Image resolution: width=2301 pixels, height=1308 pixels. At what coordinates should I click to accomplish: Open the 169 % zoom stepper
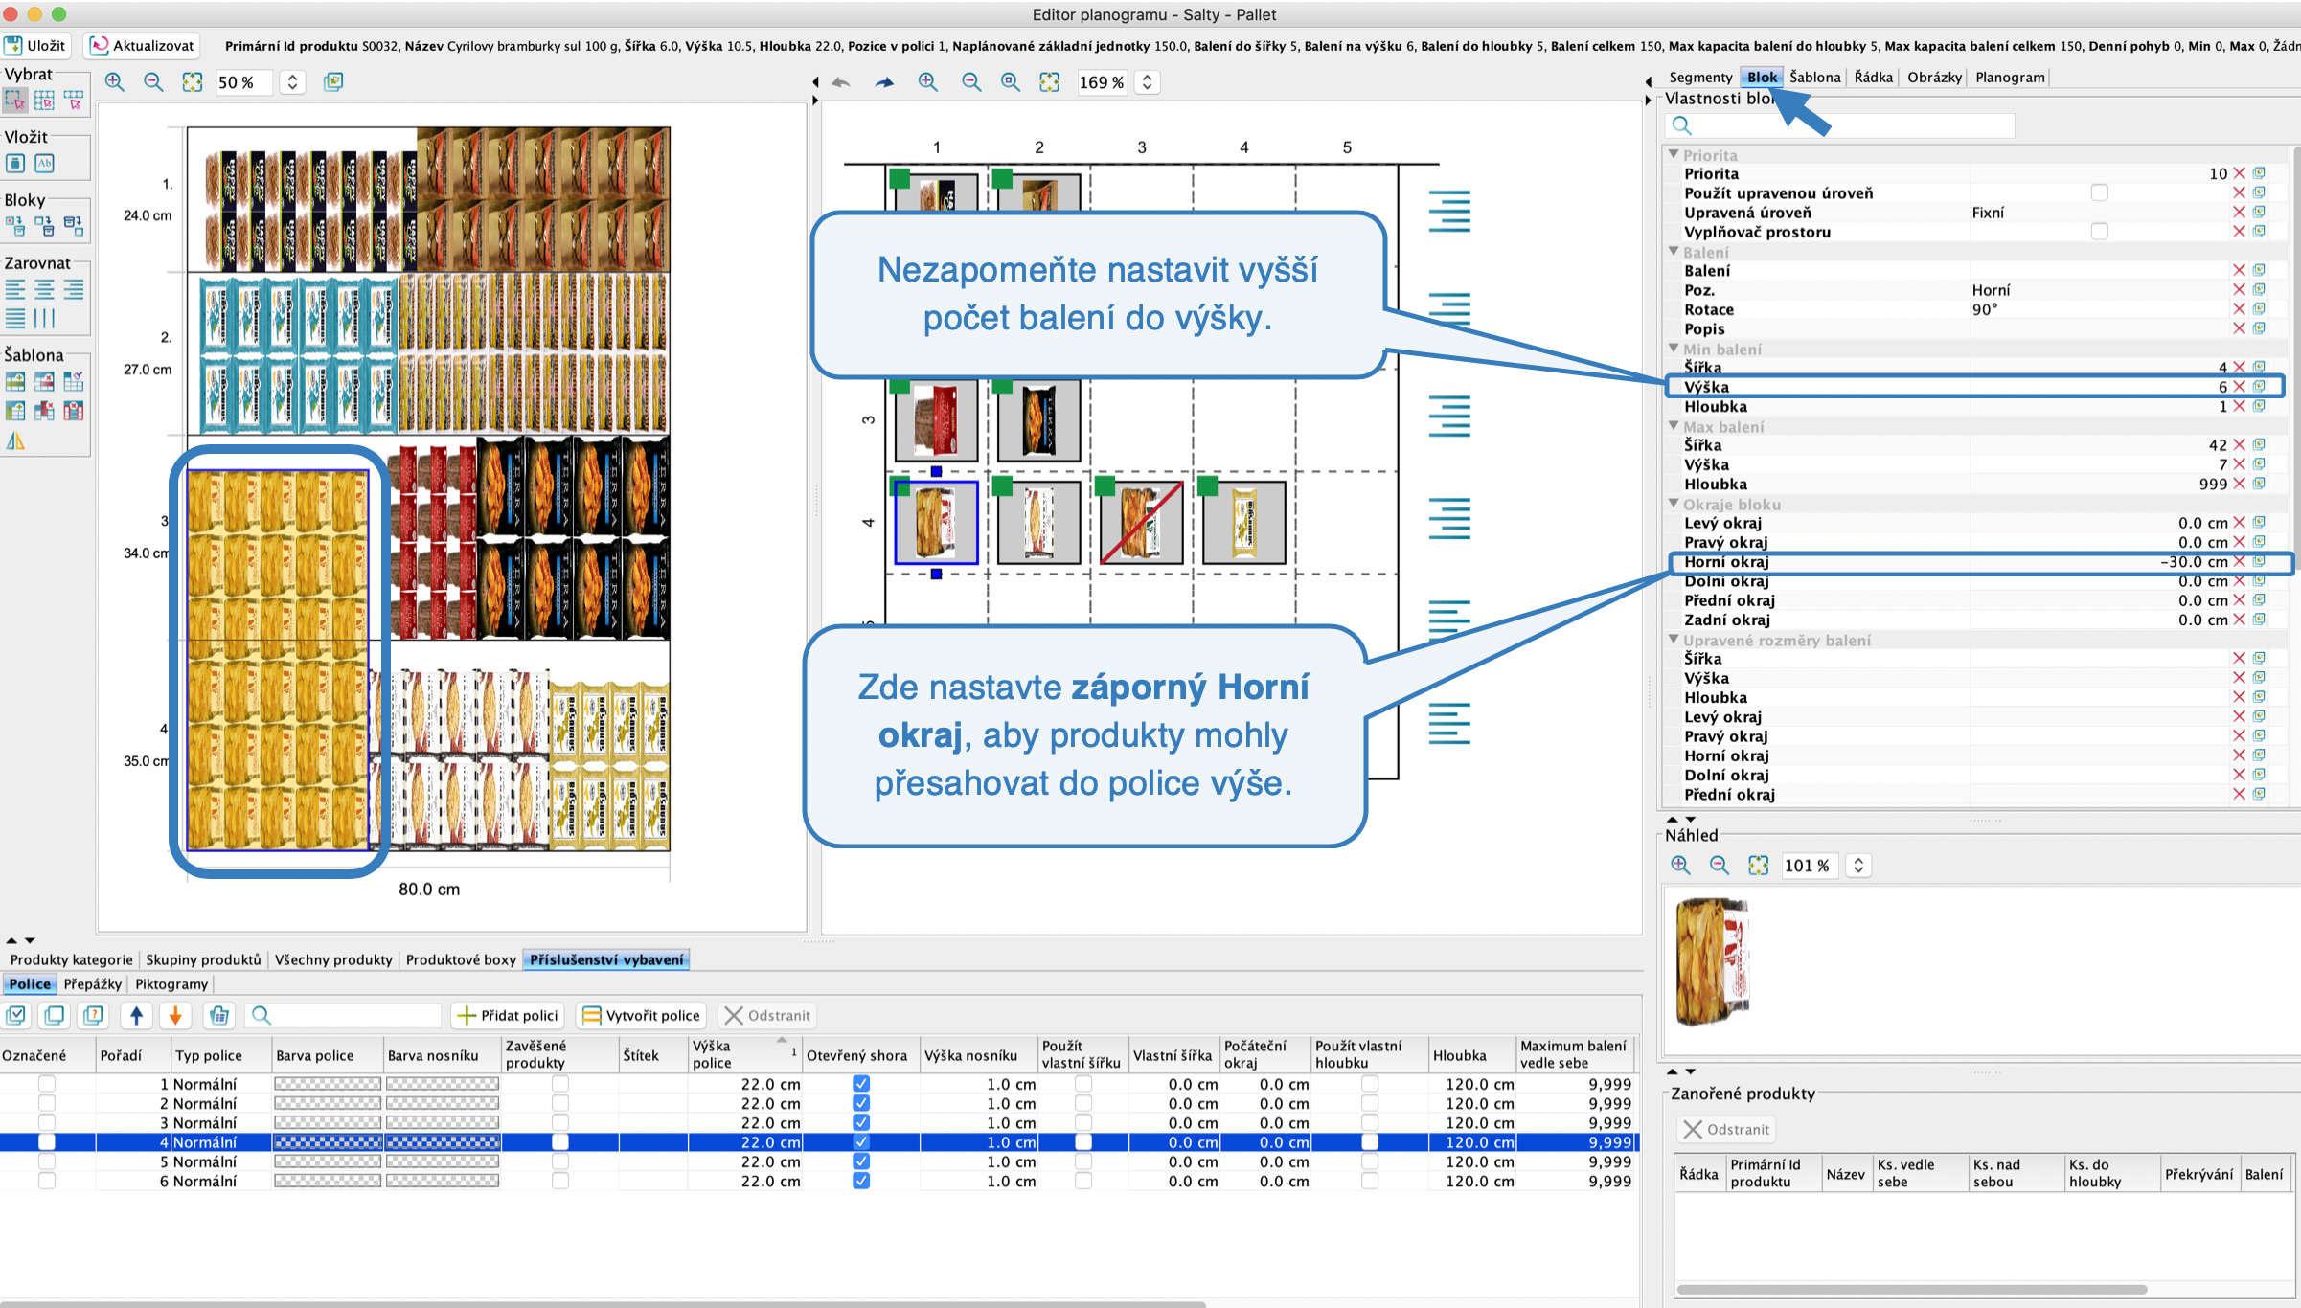1147,82
